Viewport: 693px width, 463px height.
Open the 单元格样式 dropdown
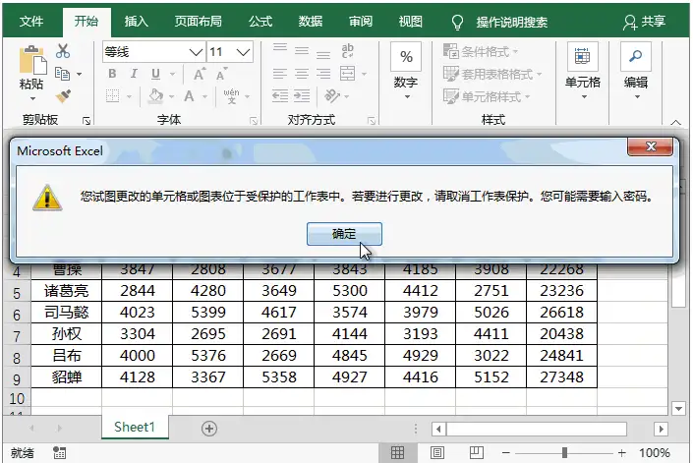point(487,96)
